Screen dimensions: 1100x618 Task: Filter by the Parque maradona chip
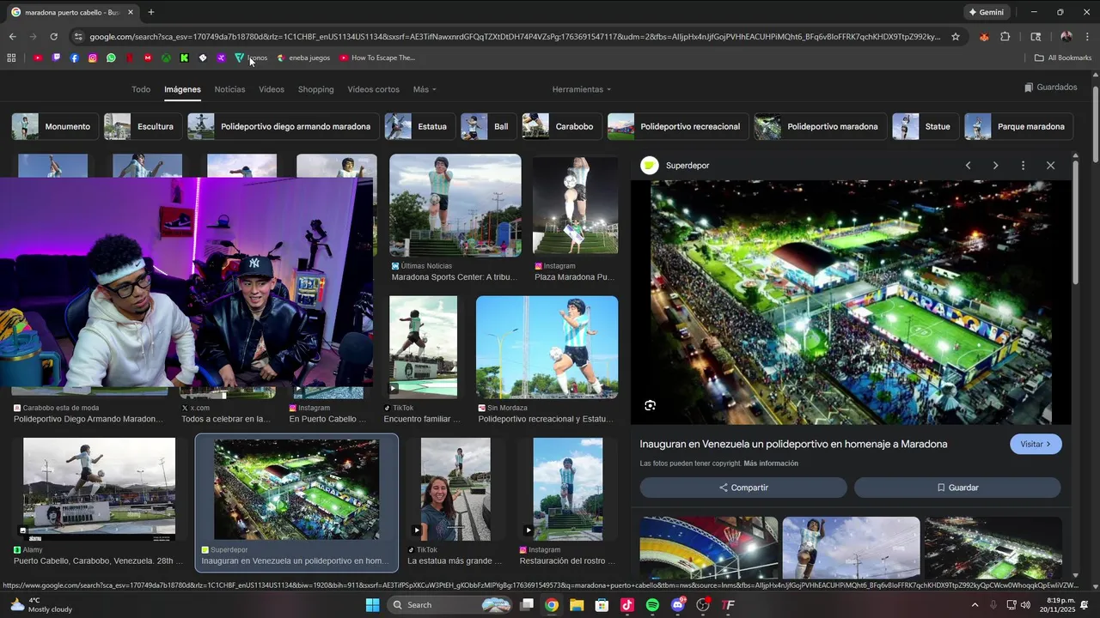(x=1018, y=126)
